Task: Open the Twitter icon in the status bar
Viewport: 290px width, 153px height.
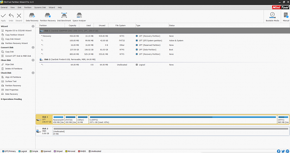Action: (283, 151)
